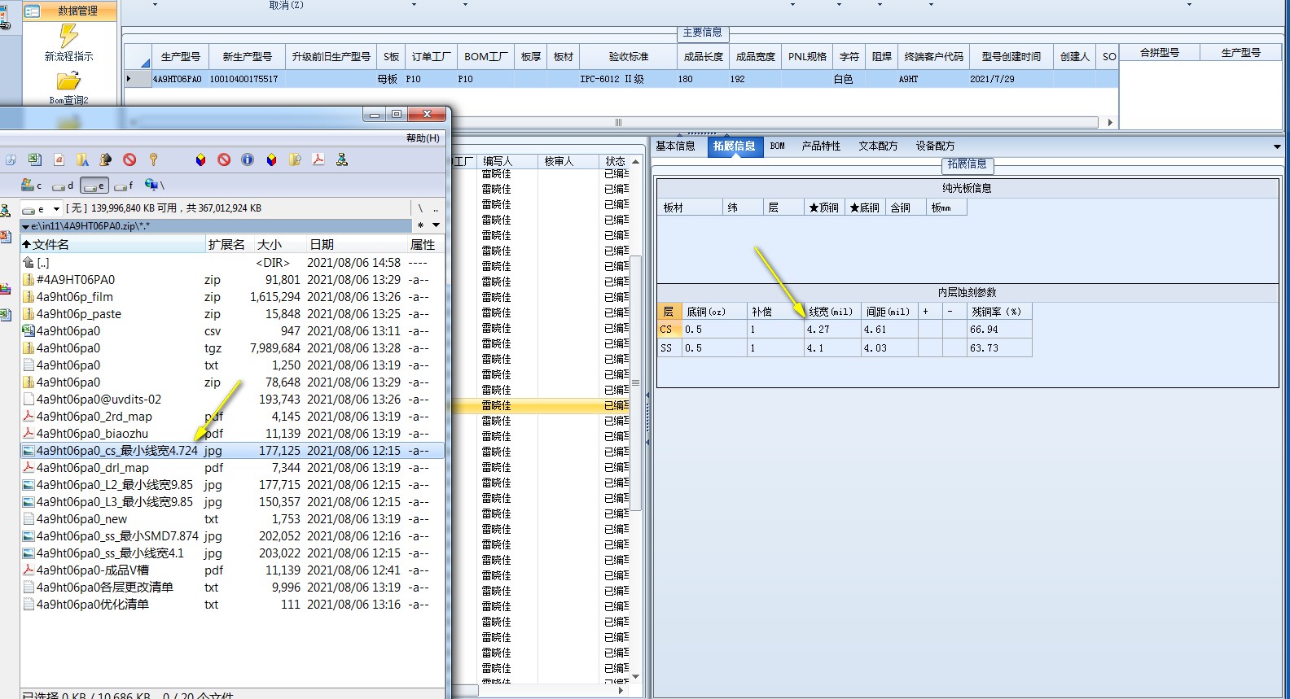This screenshot has width=1290, height=699.
Task: Click the CS row line width value 4.27
Action: (831, 330)
